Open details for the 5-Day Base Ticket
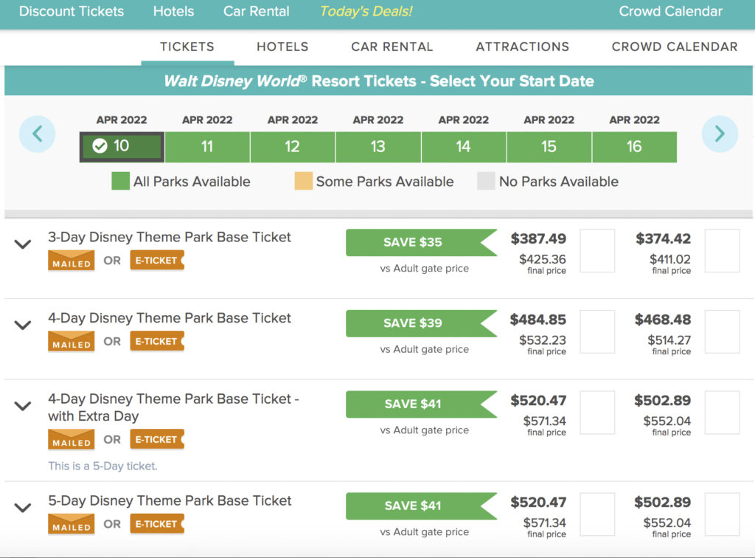This screenshot has height=558, width=755. [22, 507]
